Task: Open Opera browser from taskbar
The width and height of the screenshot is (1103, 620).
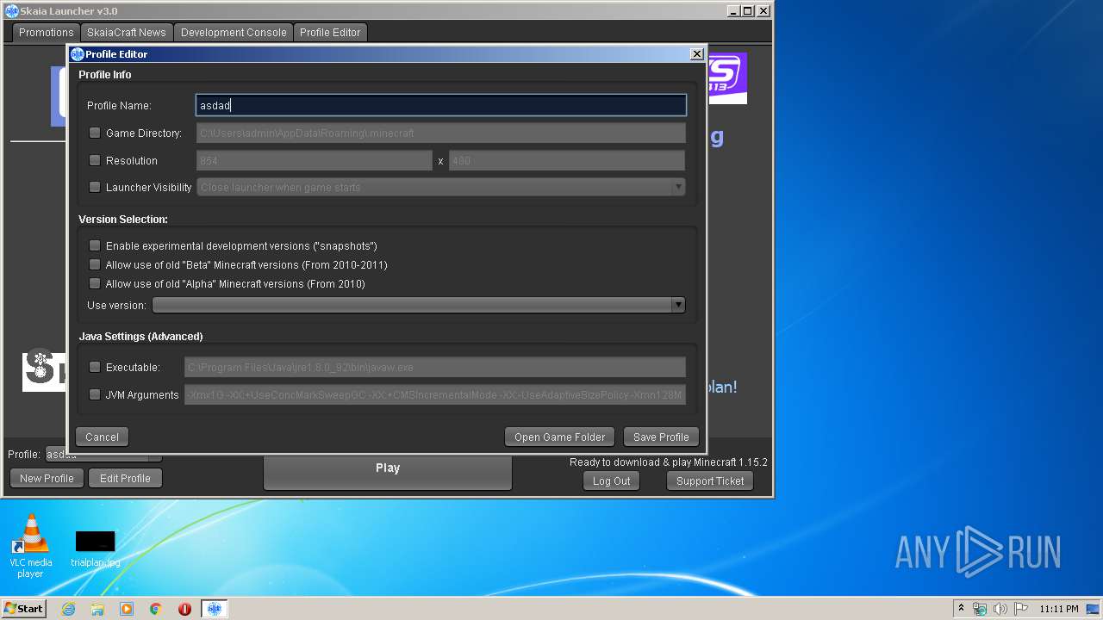Action: [184, 609]
